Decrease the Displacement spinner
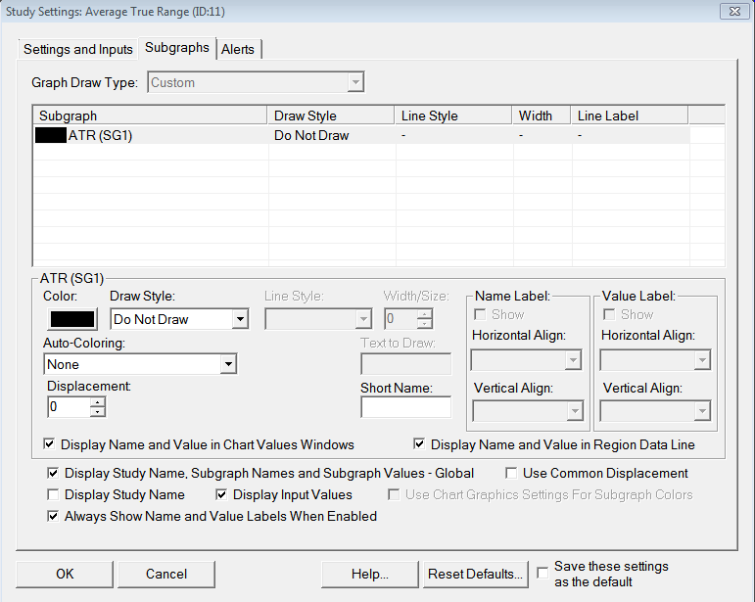Viewport: 755px width, 602px height. pyautogui.click(x=97, y=412)
